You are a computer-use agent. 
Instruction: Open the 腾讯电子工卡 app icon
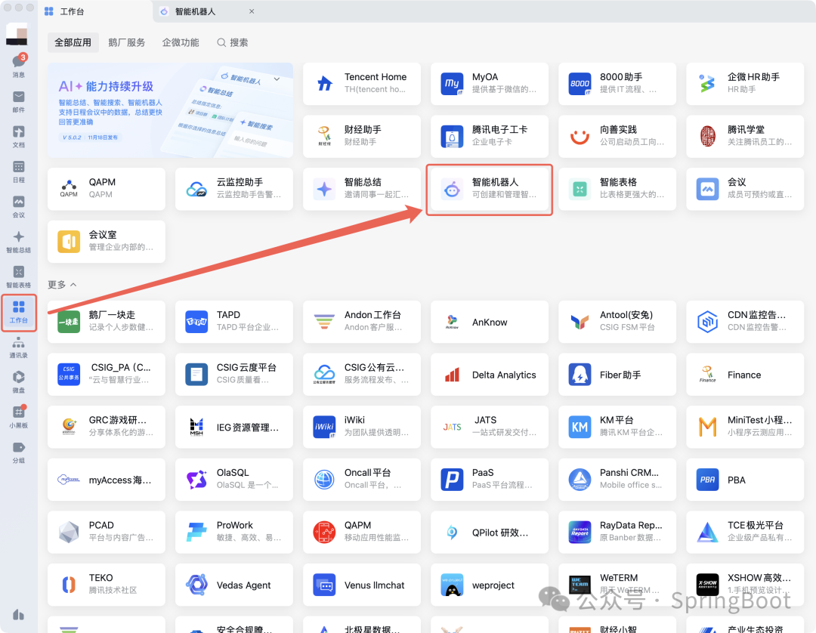(452, 136)
